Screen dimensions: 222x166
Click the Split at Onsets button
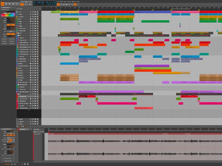[x=8, y=161]
